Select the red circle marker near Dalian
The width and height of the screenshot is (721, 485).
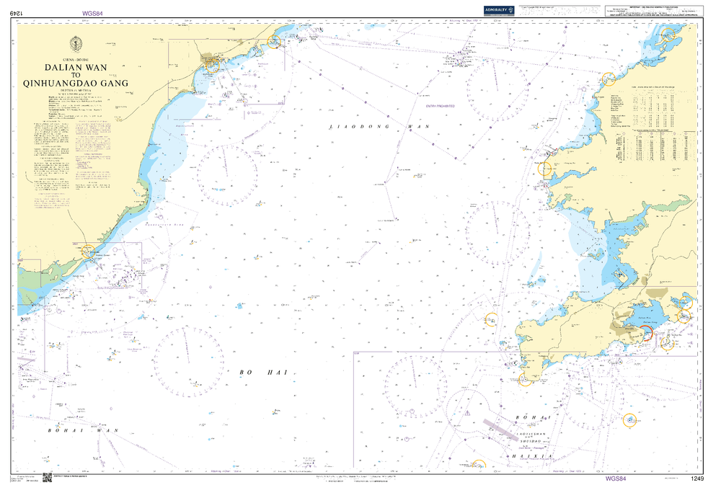click(x=646, y=333)
